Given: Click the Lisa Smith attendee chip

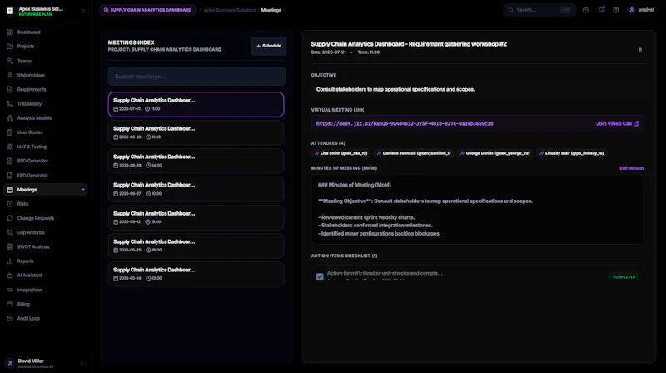Looking at the screenshot, I should [340, 153].
